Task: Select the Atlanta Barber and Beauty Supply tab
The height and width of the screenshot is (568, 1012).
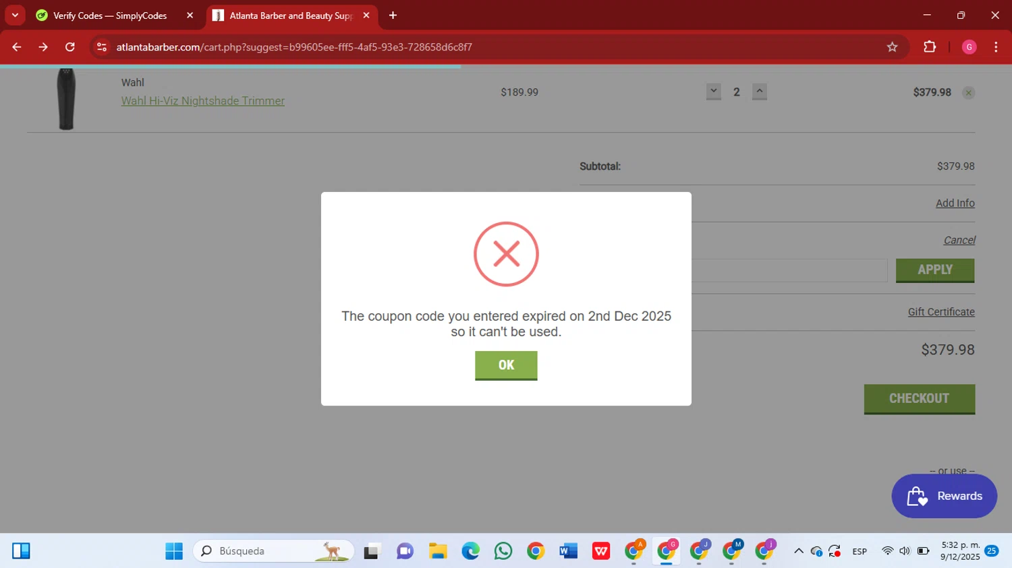Action: 290,15
